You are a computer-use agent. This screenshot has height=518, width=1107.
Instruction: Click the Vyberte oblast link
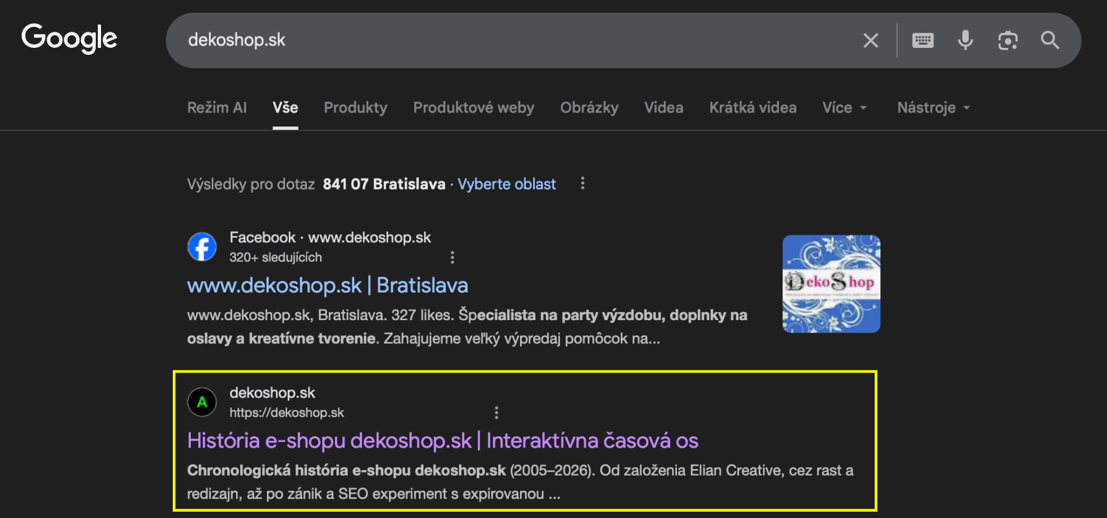click(507, 184)
